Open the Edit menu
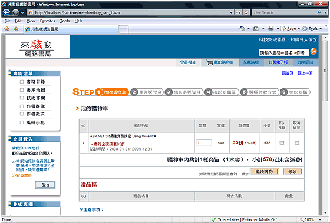330x223 pixels. [18, 21]
